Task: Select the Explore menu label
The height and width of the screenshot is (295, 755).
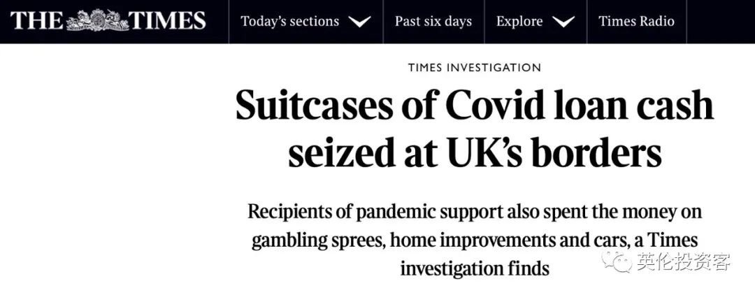Action: coord(519,22)
